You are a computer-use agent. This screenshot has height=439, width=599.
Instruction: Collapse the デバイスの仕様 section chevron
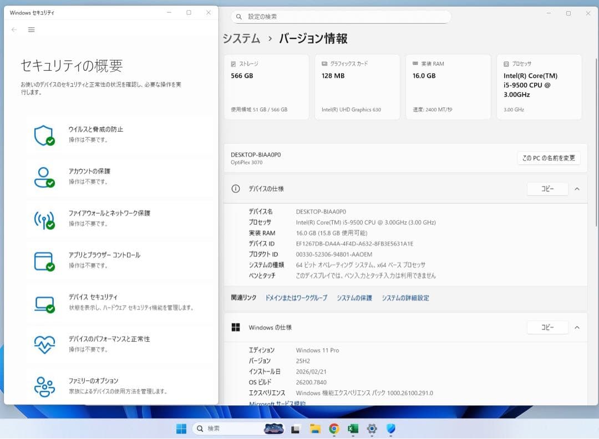[577, 189]
